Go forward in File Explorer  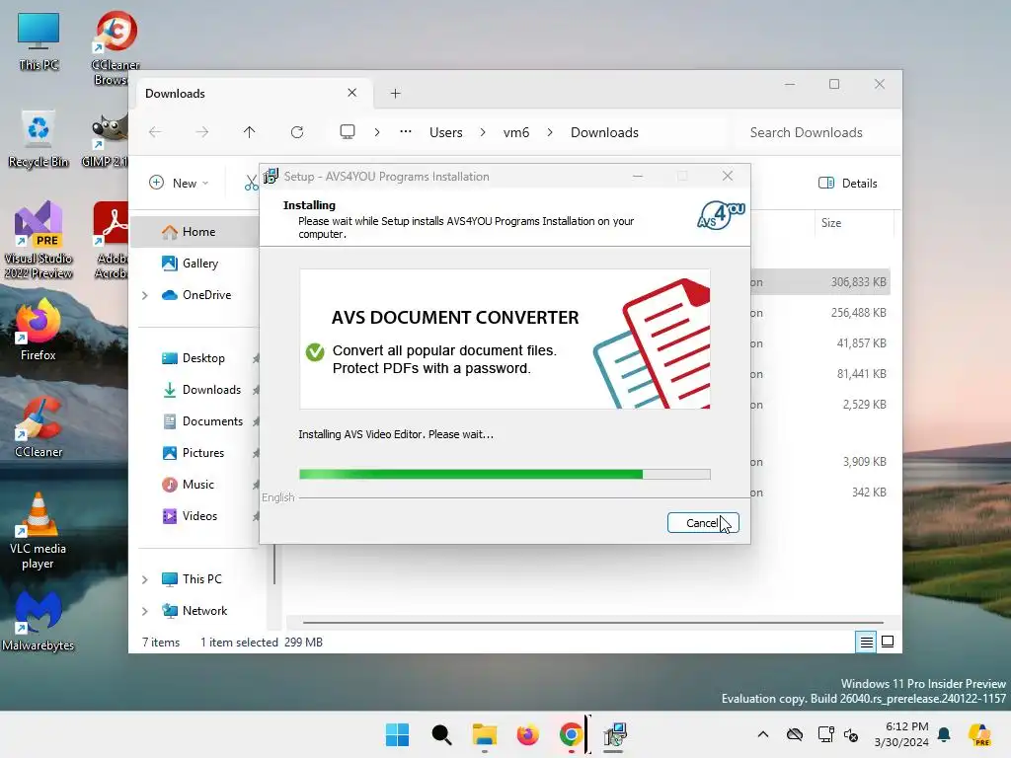[201, 132]
